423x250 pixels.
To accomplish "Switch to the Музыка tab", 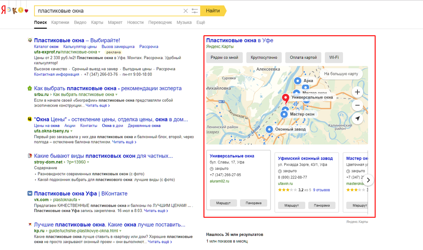I will 184,23.
